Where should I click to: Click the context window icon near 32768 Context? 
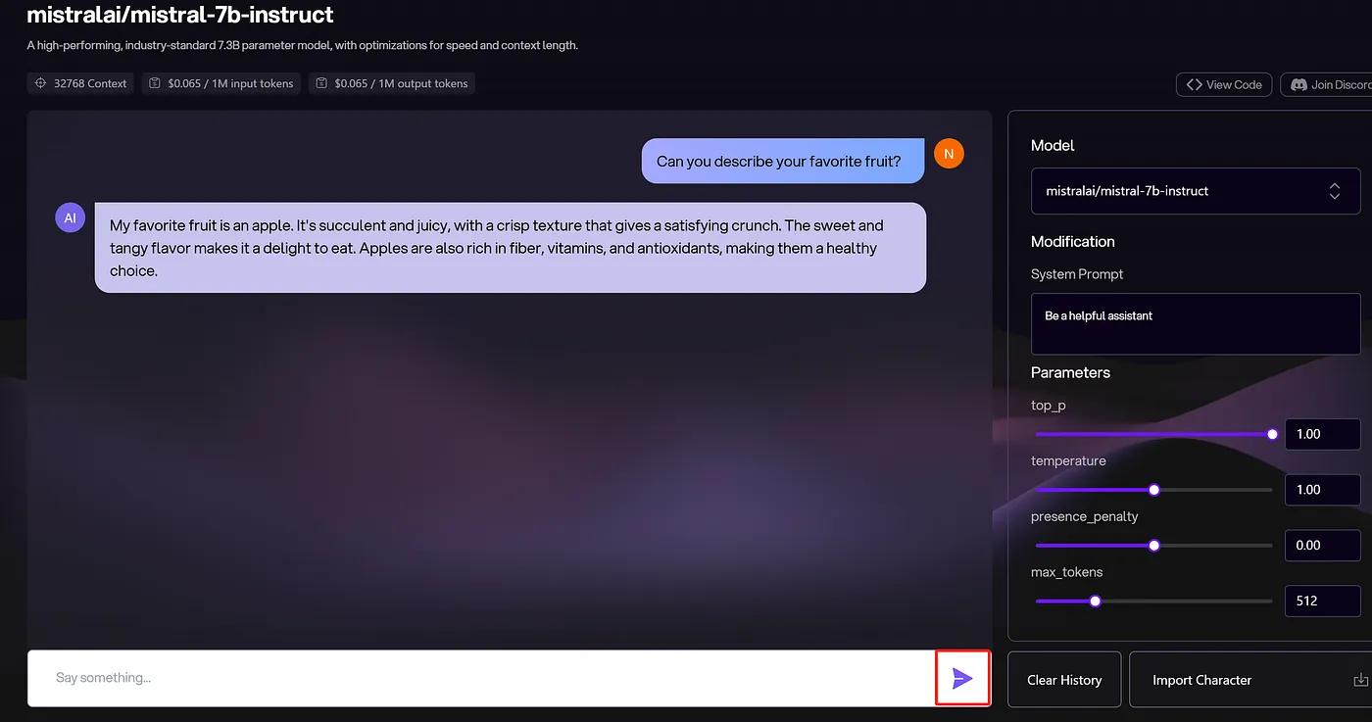click(x=41, y=83)
